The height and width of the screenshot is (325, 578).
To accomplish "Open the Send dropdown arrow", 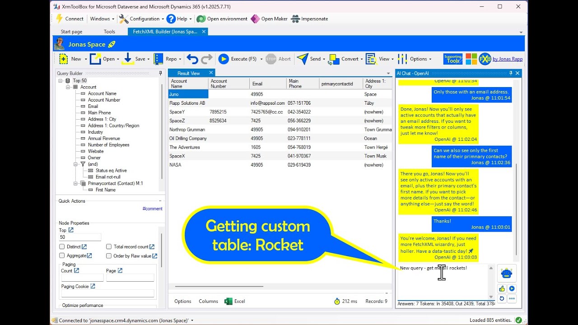I will pos(324,59).
